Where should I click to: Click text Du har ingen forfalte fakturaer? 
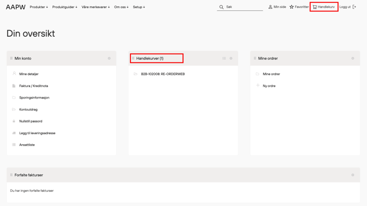[32, 191]
